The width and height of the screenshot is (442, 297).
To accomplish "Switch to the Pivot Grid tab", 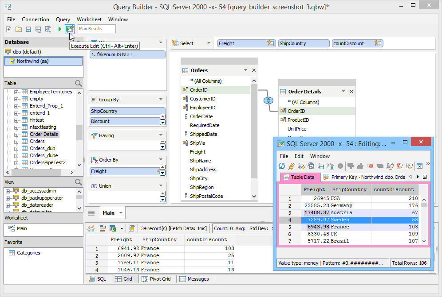I will (x=157, y=279).
